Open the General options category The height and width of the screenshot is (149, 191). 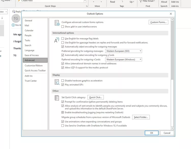click(x=35, y=20)
